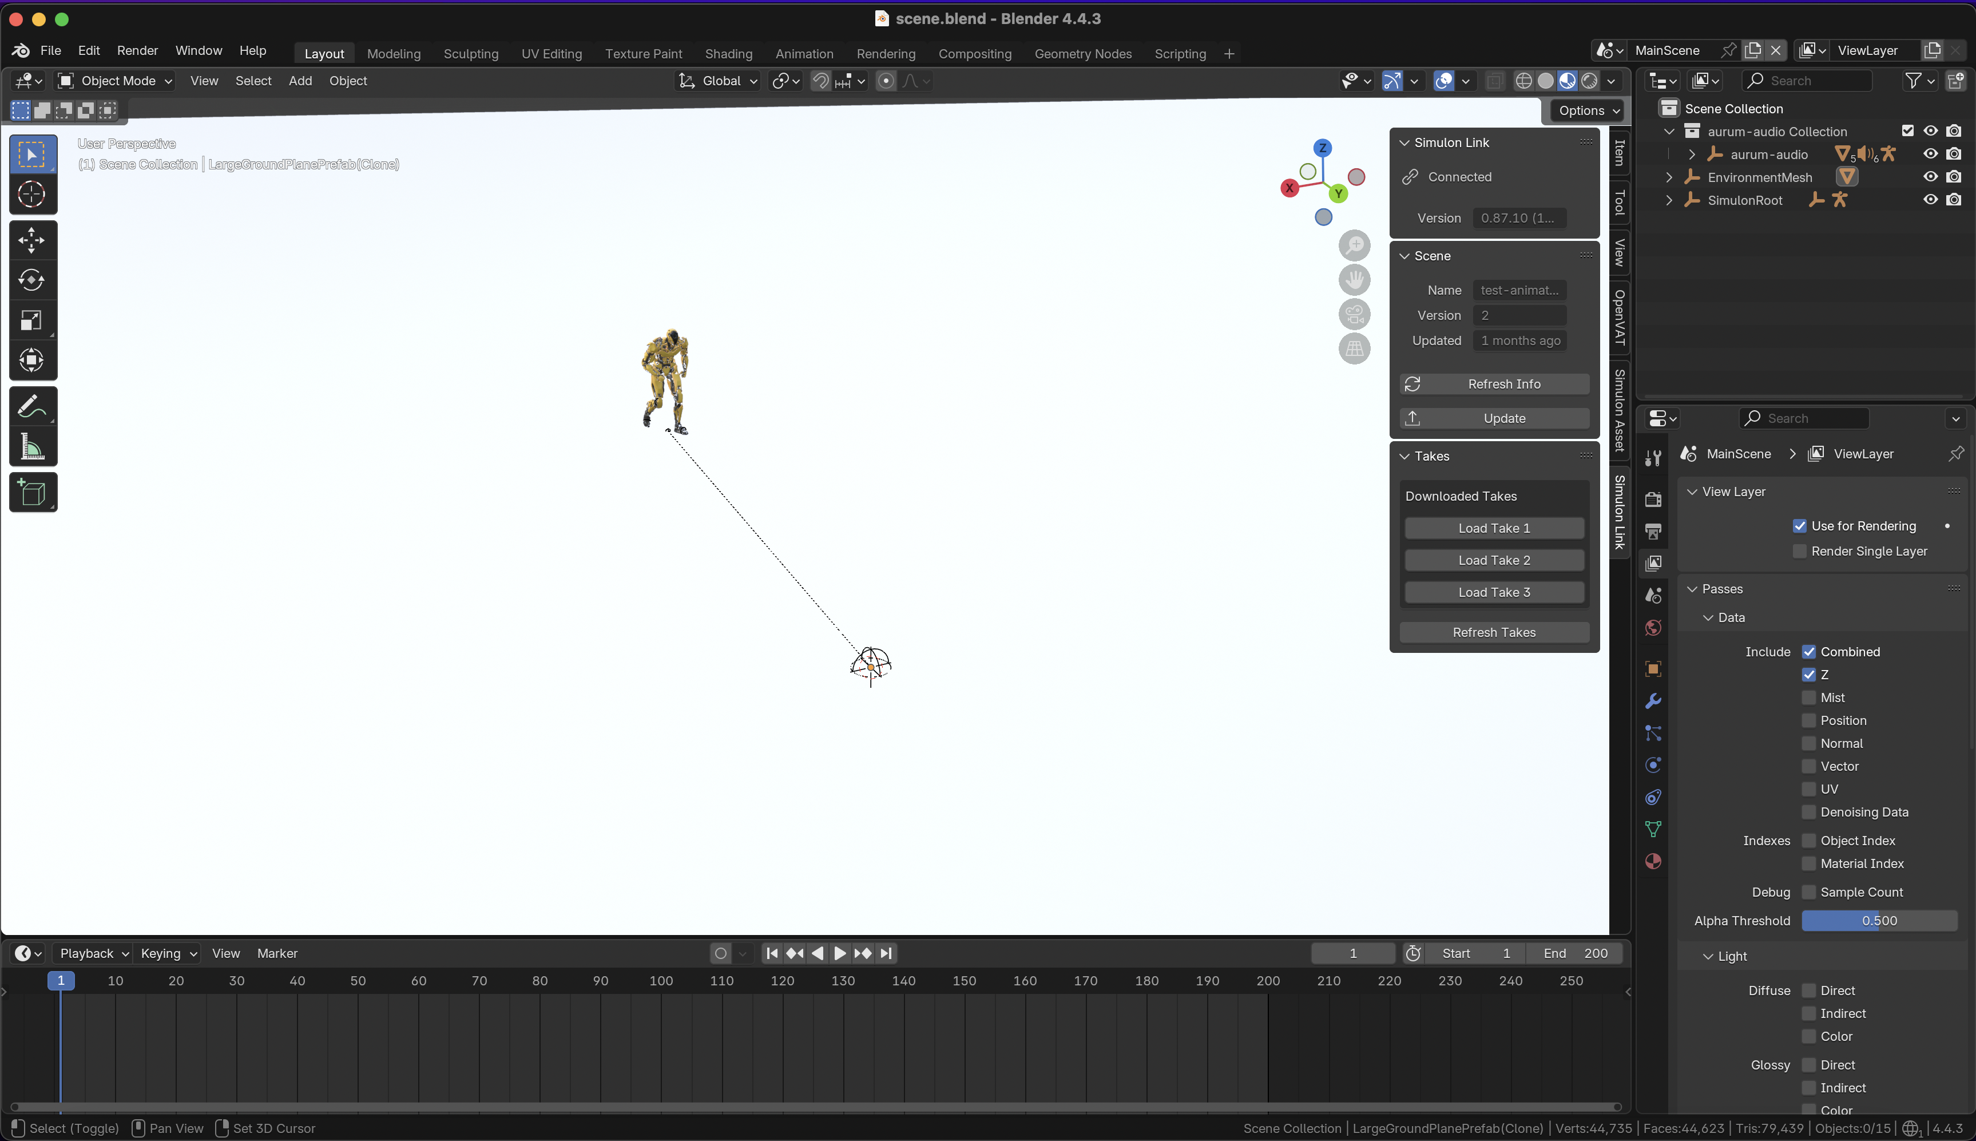Open the World properties tab

[1653, 628]
